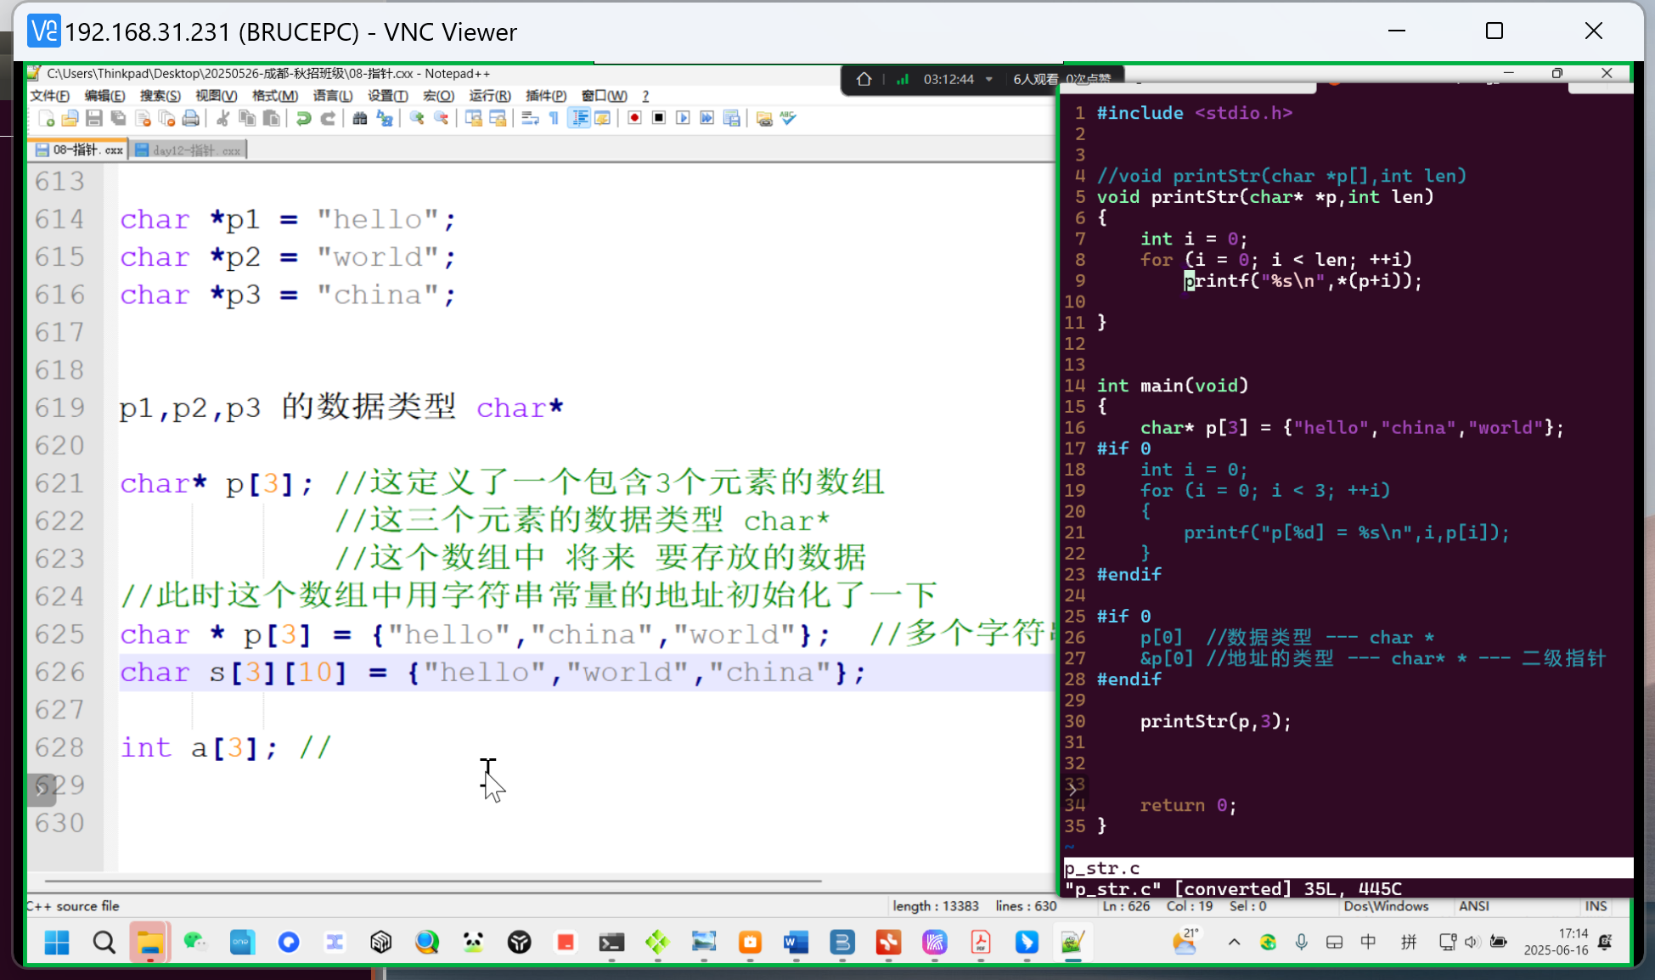Toggle Show All Characters pilcrow icon
The width and height of the screenshot is (1655, 980).
point(554,118)
